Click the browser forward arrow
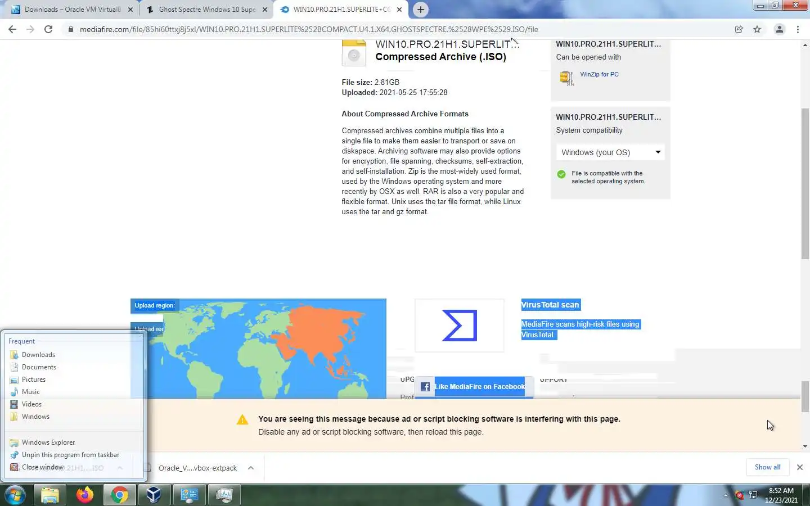 tap(30, 29)
